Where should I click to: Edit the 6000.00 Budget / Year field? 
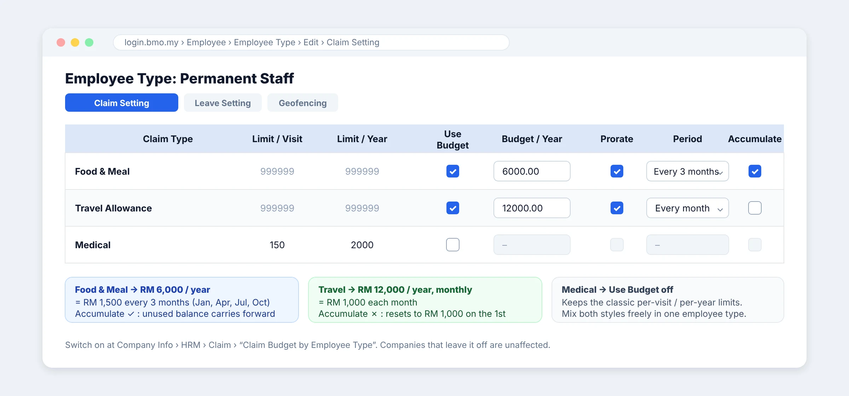point(532,171)
